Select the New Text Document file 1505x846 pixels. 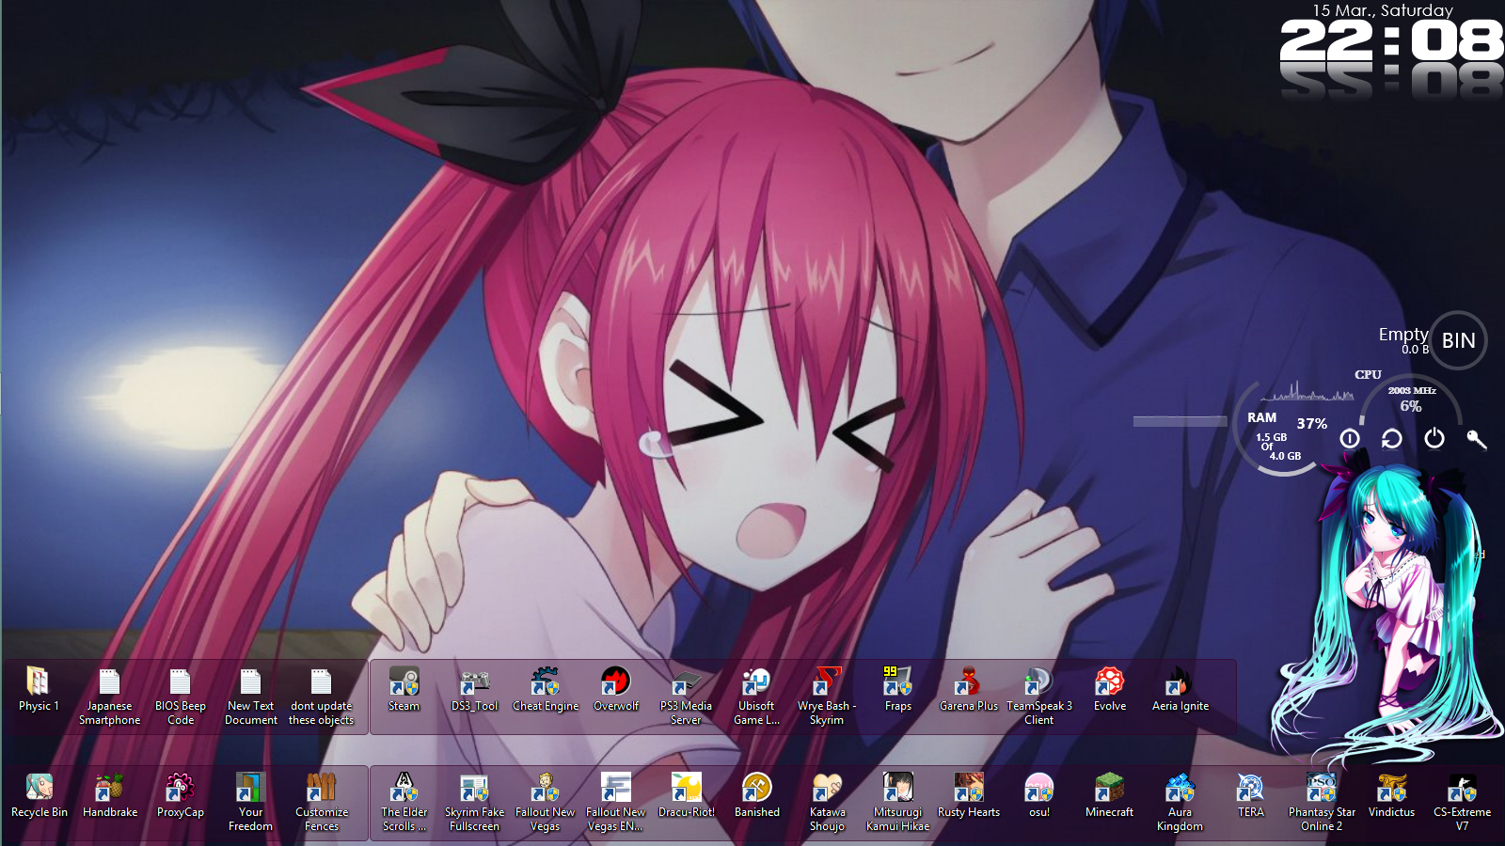(251, 696)
